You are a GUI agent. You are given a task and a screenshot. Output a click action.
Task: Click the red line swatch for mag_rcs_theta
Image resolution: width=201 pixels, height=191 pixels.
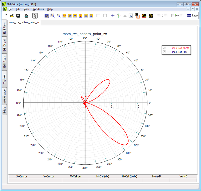[169, 48]
